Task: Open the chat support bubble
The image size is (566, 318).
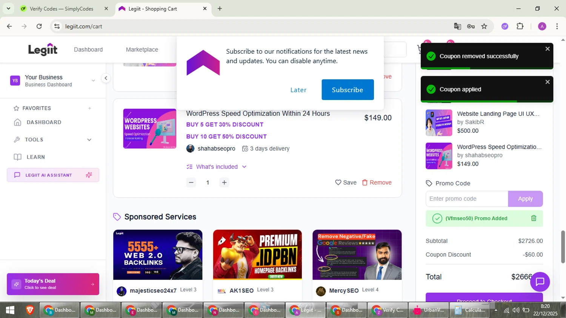Action: tap(540, 282)
